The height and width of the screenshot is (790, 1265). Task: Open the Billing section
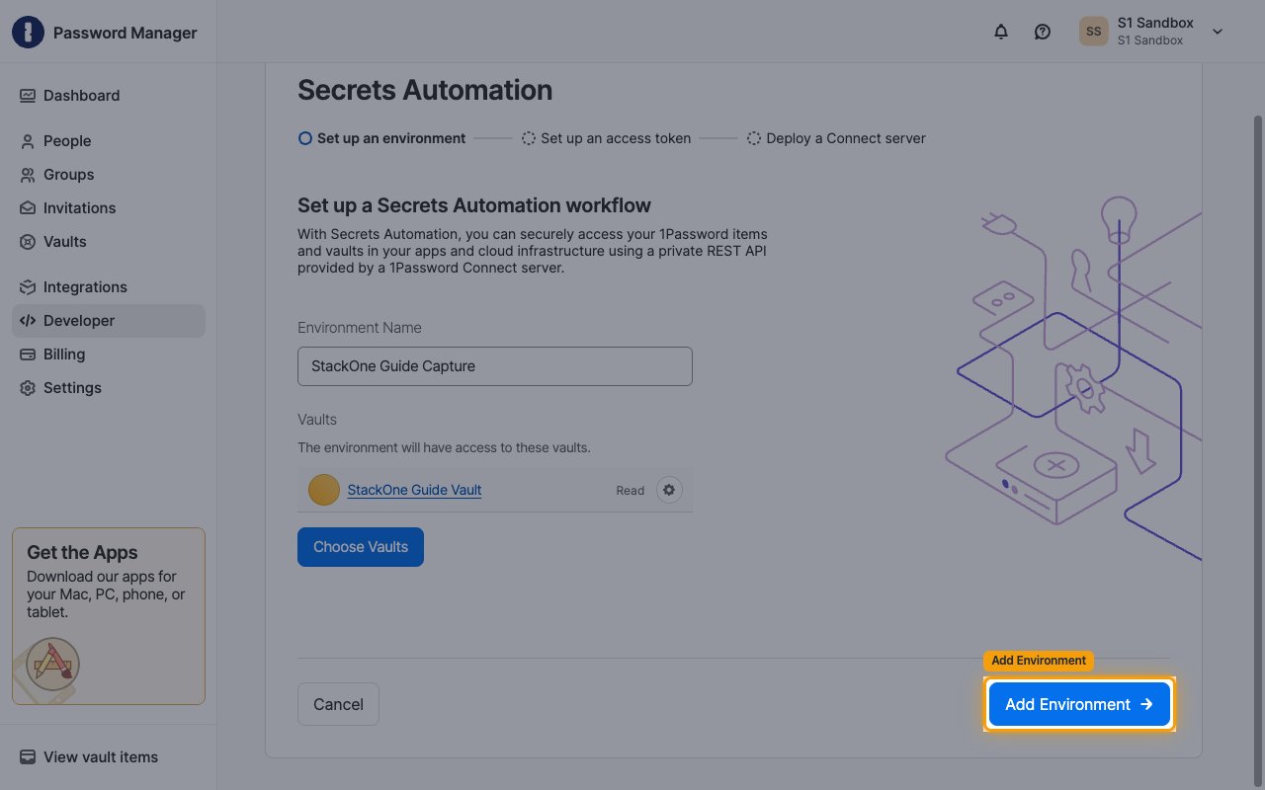(x=109, y=355)
